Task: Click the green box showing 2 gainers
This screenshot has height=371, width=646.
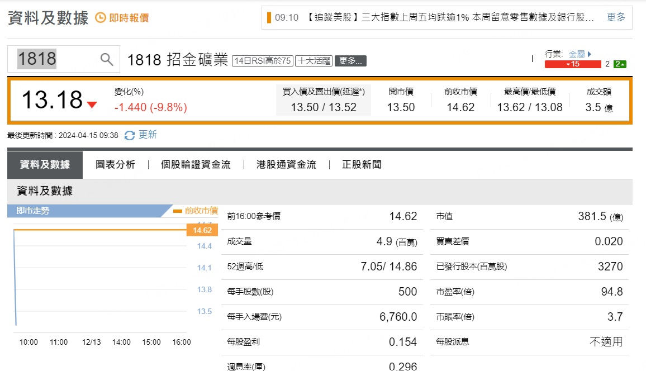Action: click(620, 64)
